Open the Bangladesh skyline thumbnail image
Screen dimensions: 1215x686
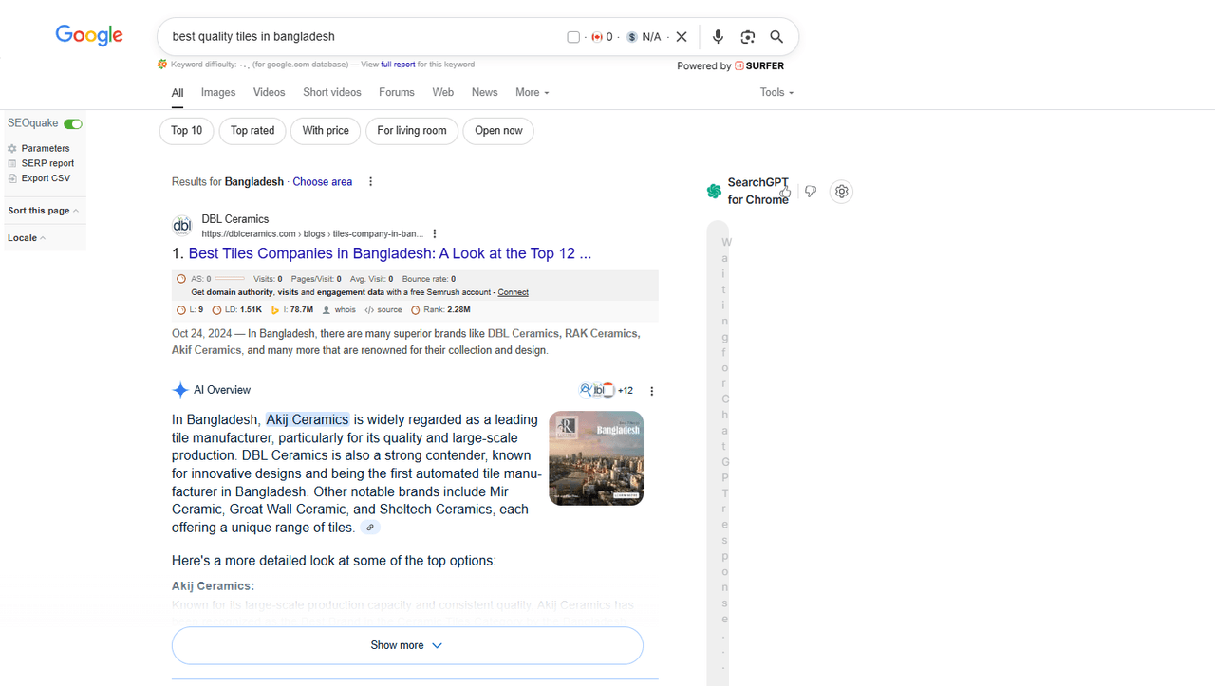pyautogui.click(x=596, y=458)
